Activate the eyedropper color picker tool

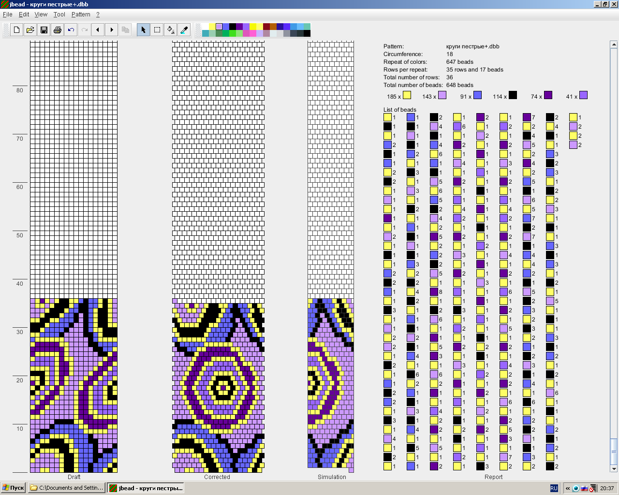[x=184, y=30]
